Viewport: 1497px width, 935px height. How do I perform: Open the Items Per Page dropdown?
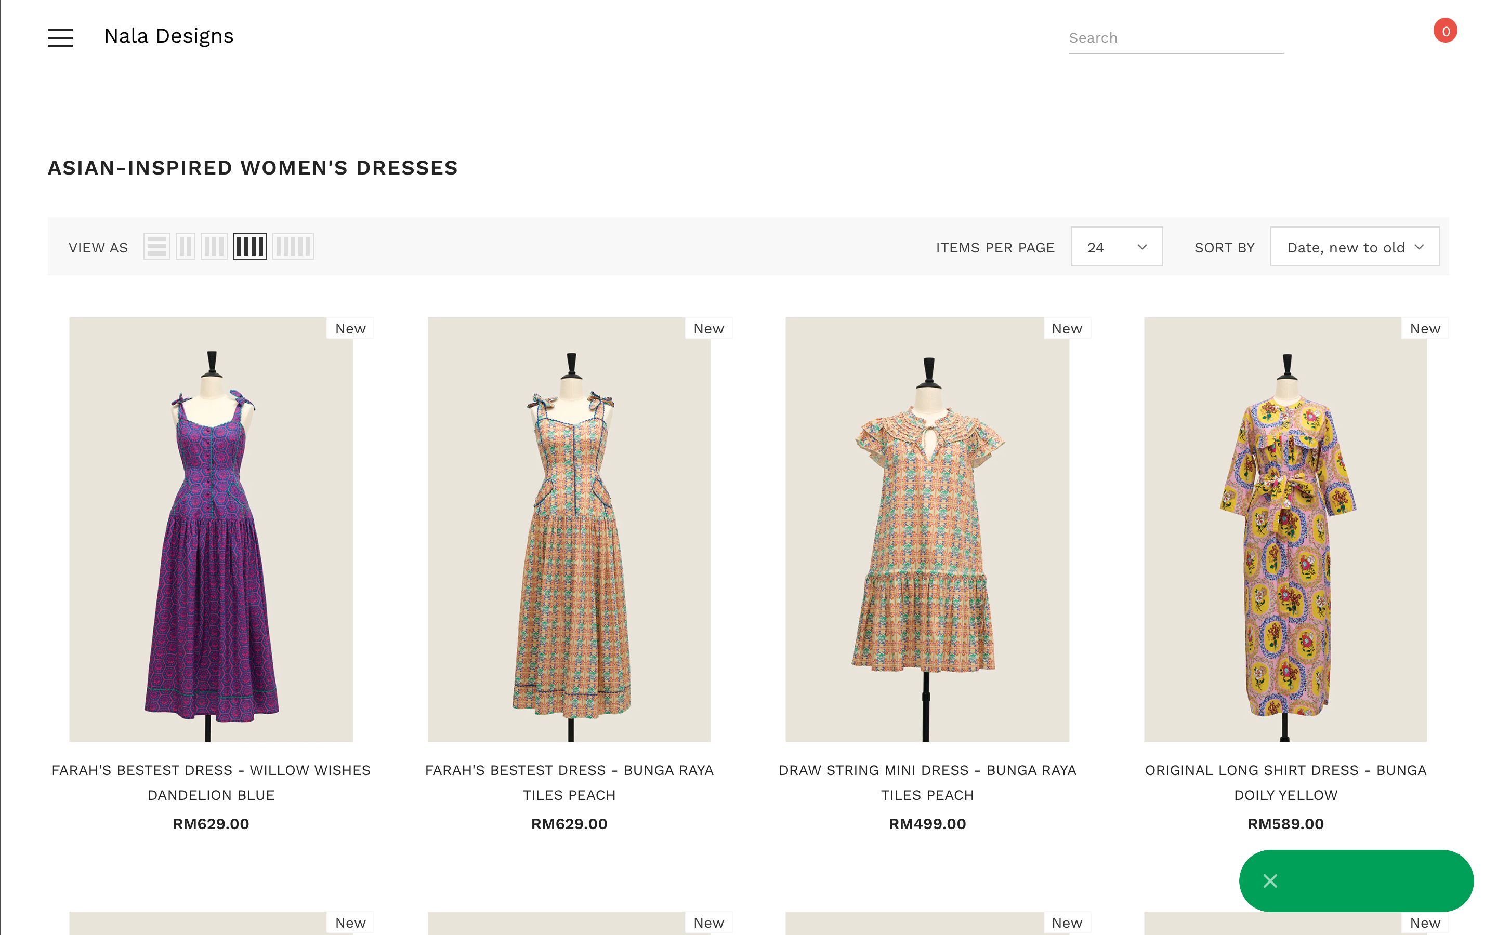pos(1116,246)
